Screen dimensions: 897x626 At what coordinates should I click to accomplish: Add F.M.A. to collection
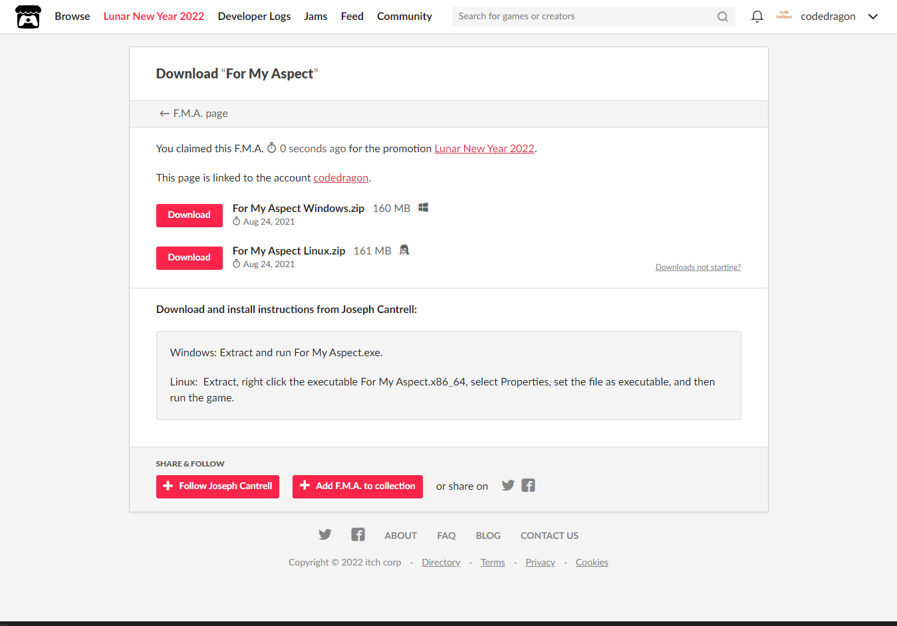click(358, 486)
